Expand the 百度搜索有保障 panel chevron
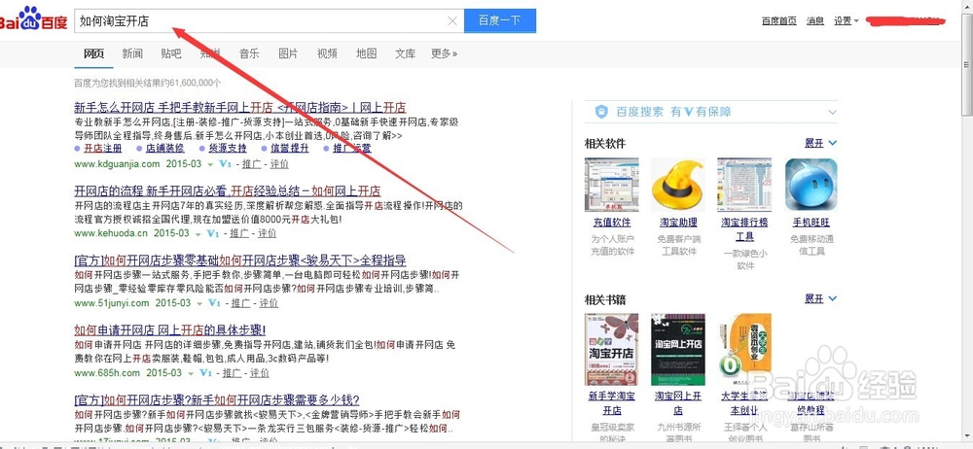Image resolution: width=973 pixels, height=449 pixels. (x=832, y=113)
